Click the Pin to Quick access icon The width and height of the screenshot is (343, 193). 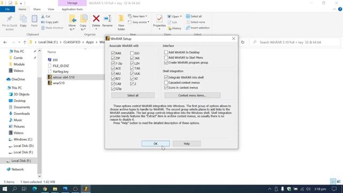(x=10, y=19)
